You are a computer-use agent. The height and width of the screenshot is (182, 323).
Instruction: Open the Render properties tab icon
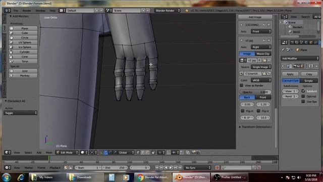(x=292, y=42)
